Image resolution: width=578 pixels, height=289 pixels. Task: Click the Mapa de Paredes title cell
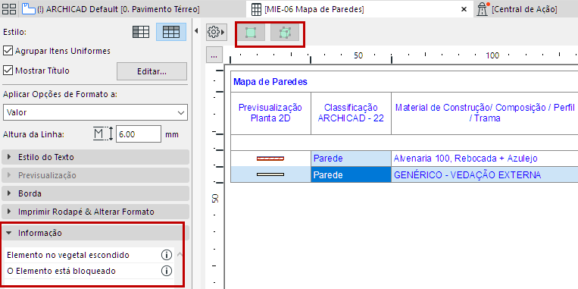point(404,82)
